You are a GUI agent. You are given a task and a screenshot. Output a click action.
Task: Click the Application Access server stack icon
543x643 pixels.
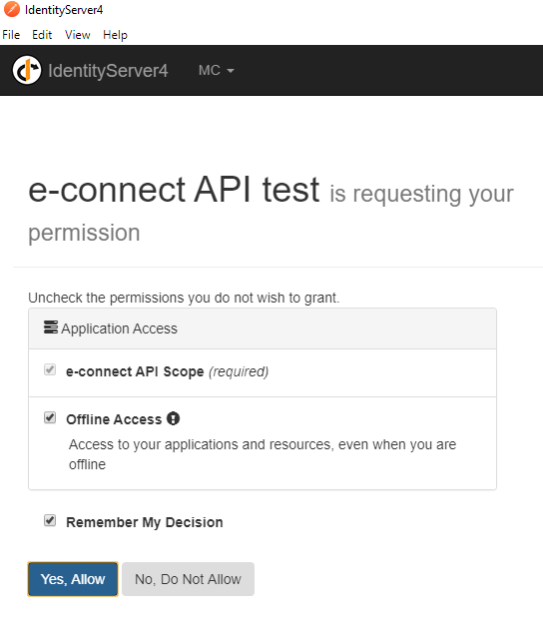coord(51,327)
